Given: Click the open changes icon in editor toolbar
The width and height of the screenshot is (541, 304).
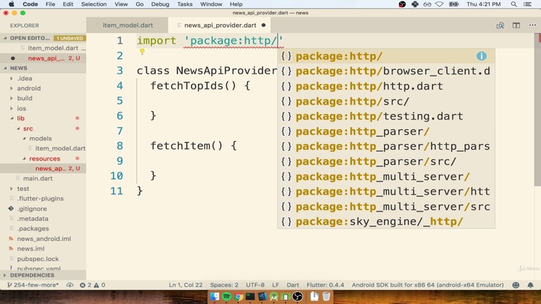Looking at the screenshot, I should (x=500, y=25).
